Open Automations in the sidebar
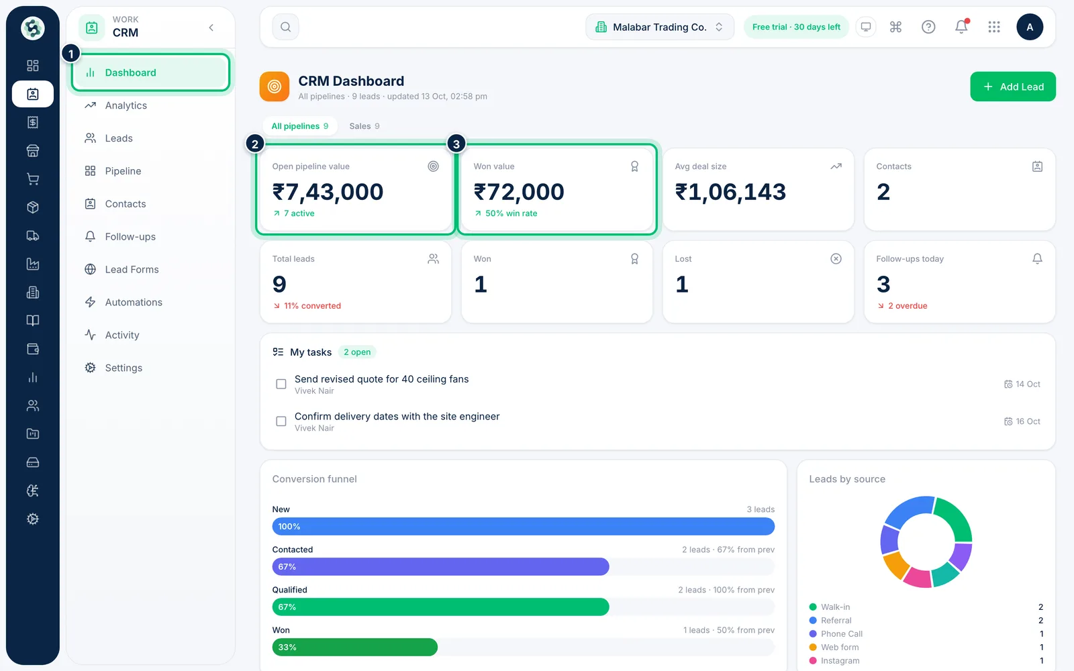Viewport: 1074px width, 671px height. 151,303
